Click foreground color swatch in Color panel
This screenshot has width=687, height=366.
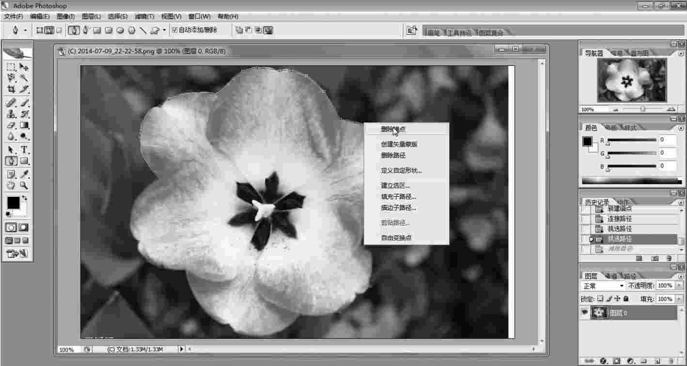point(587,142)
